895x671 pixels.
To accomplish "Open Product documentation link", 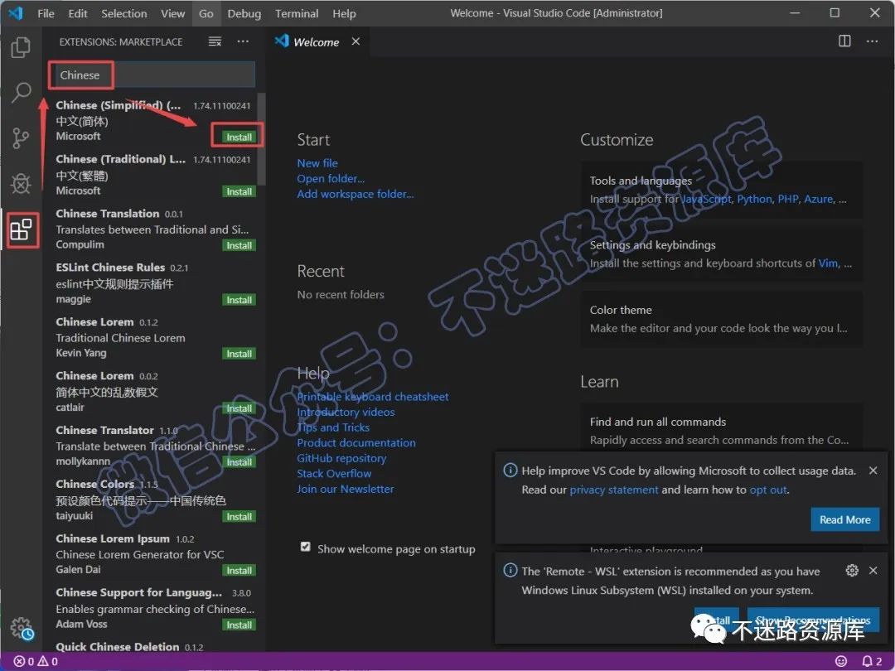I will (356, 442).
